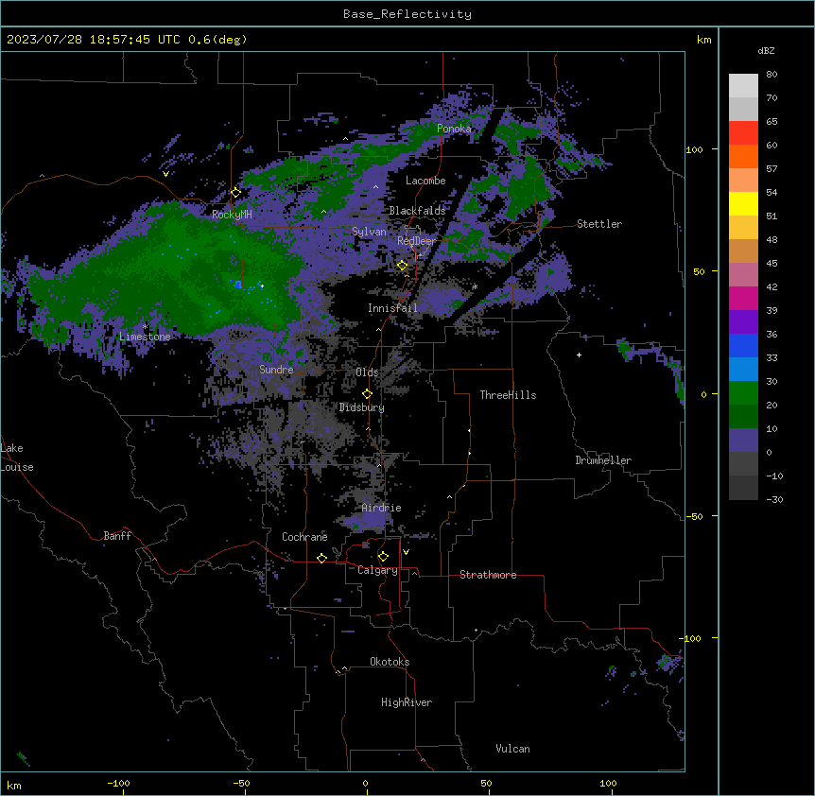Click the Stettler town label
The width and height of the screenshot is (815, 796).
point(599,224)
